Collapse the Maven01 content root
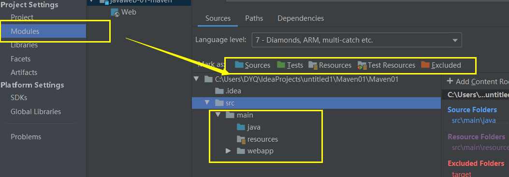Viewport: 509px width, 177px height. (x=196, y=79)
